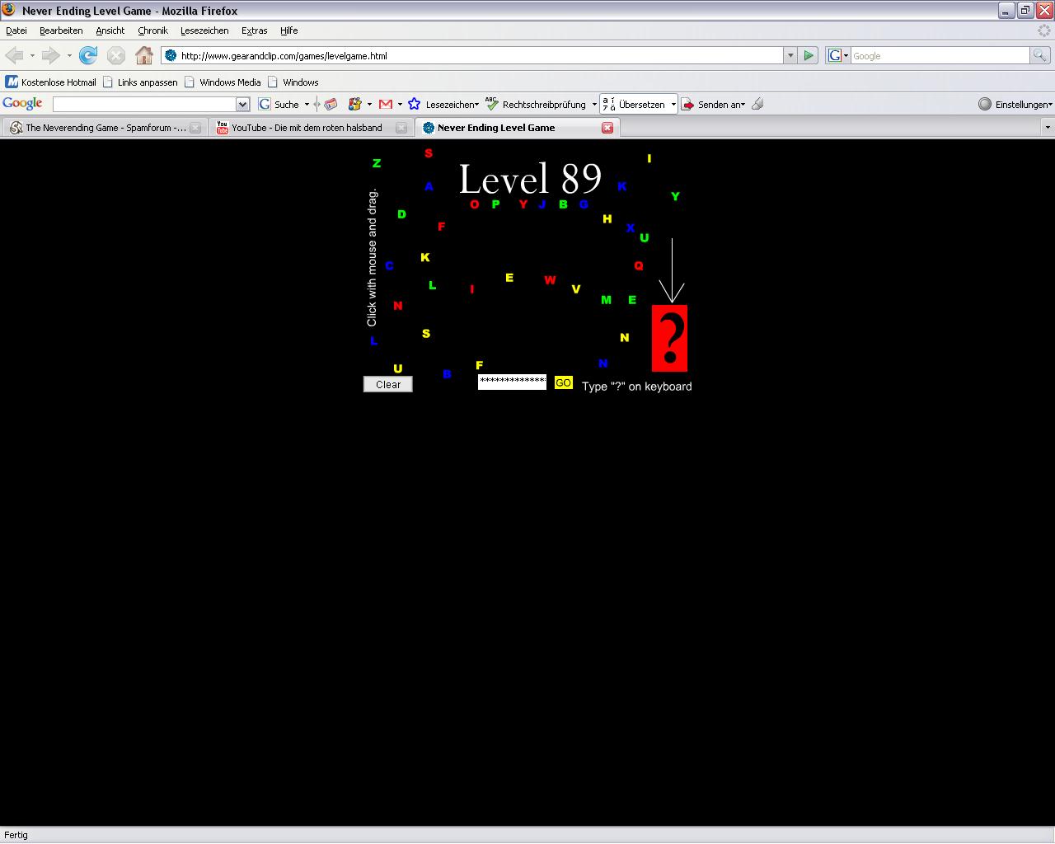Click the yellow GO button

pyautogui.click(x=563, y=382)
